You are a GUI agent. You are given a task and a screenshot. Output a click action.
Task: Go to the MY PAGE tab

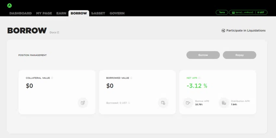pos(44,13)
